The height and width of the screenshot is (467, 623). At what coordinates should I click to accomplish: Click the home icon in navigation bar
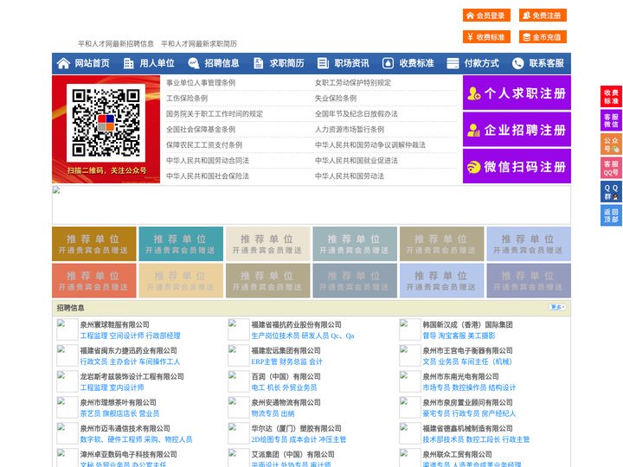[x=63, y=63]
